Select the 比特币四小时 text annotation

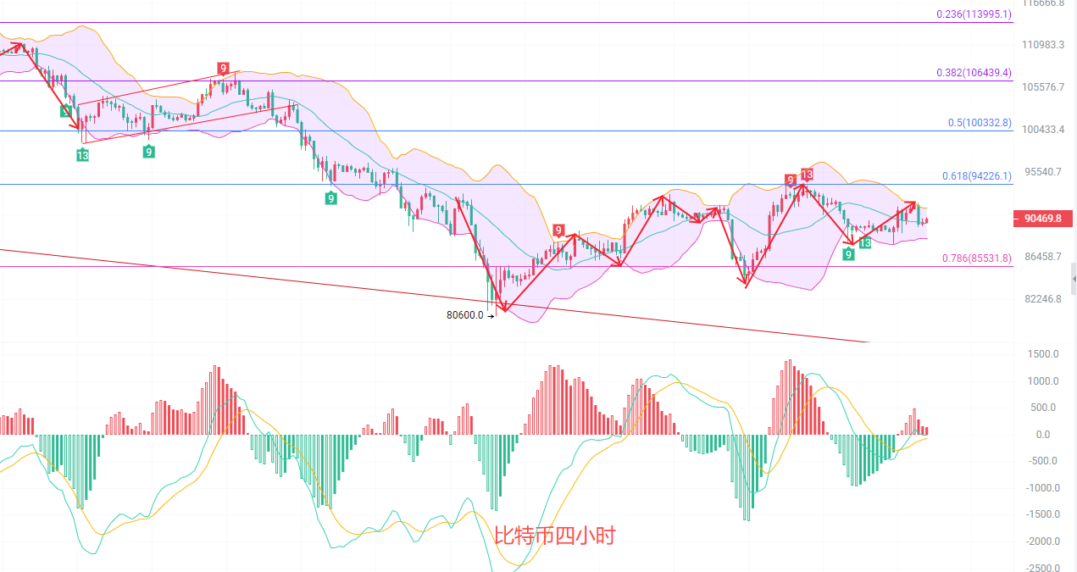555,536
